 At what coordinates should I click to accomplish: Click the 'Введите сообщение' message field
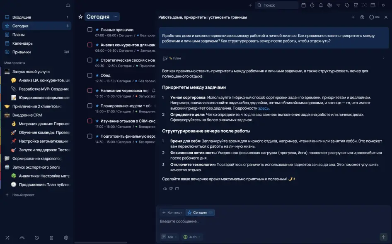(x=269, y=222)
